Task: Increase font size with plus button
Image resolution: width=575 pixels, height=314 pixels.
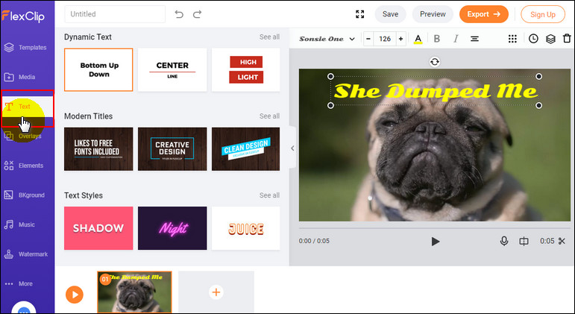Action: (400, 39)
